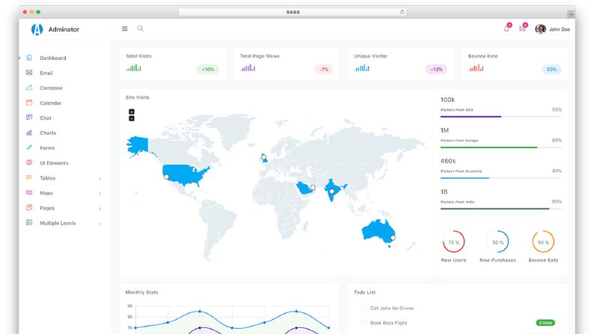The width and height of the screenshot is (594, 334).
Task: Click the Adminator logo icon
Action: click(x=37, y=29)
